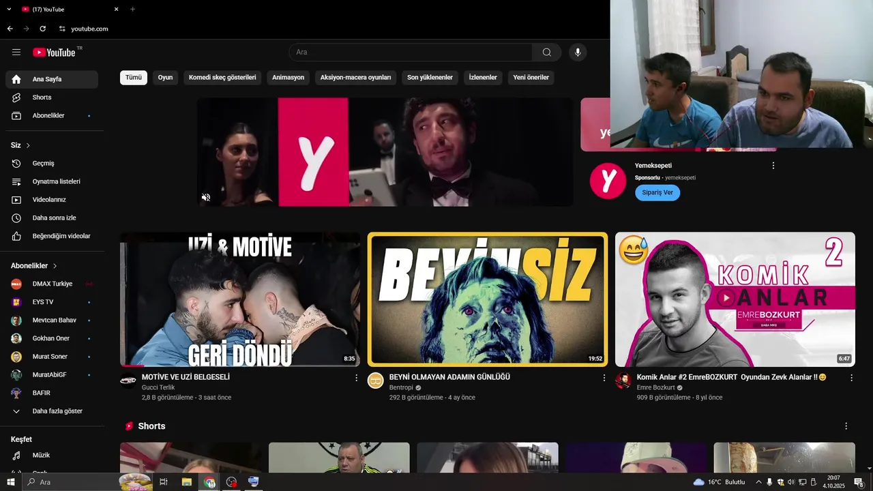The image size is (873, 491).
Task: Click the Gucci Terlik channel avatar
Action: click(x=128, y=381)
